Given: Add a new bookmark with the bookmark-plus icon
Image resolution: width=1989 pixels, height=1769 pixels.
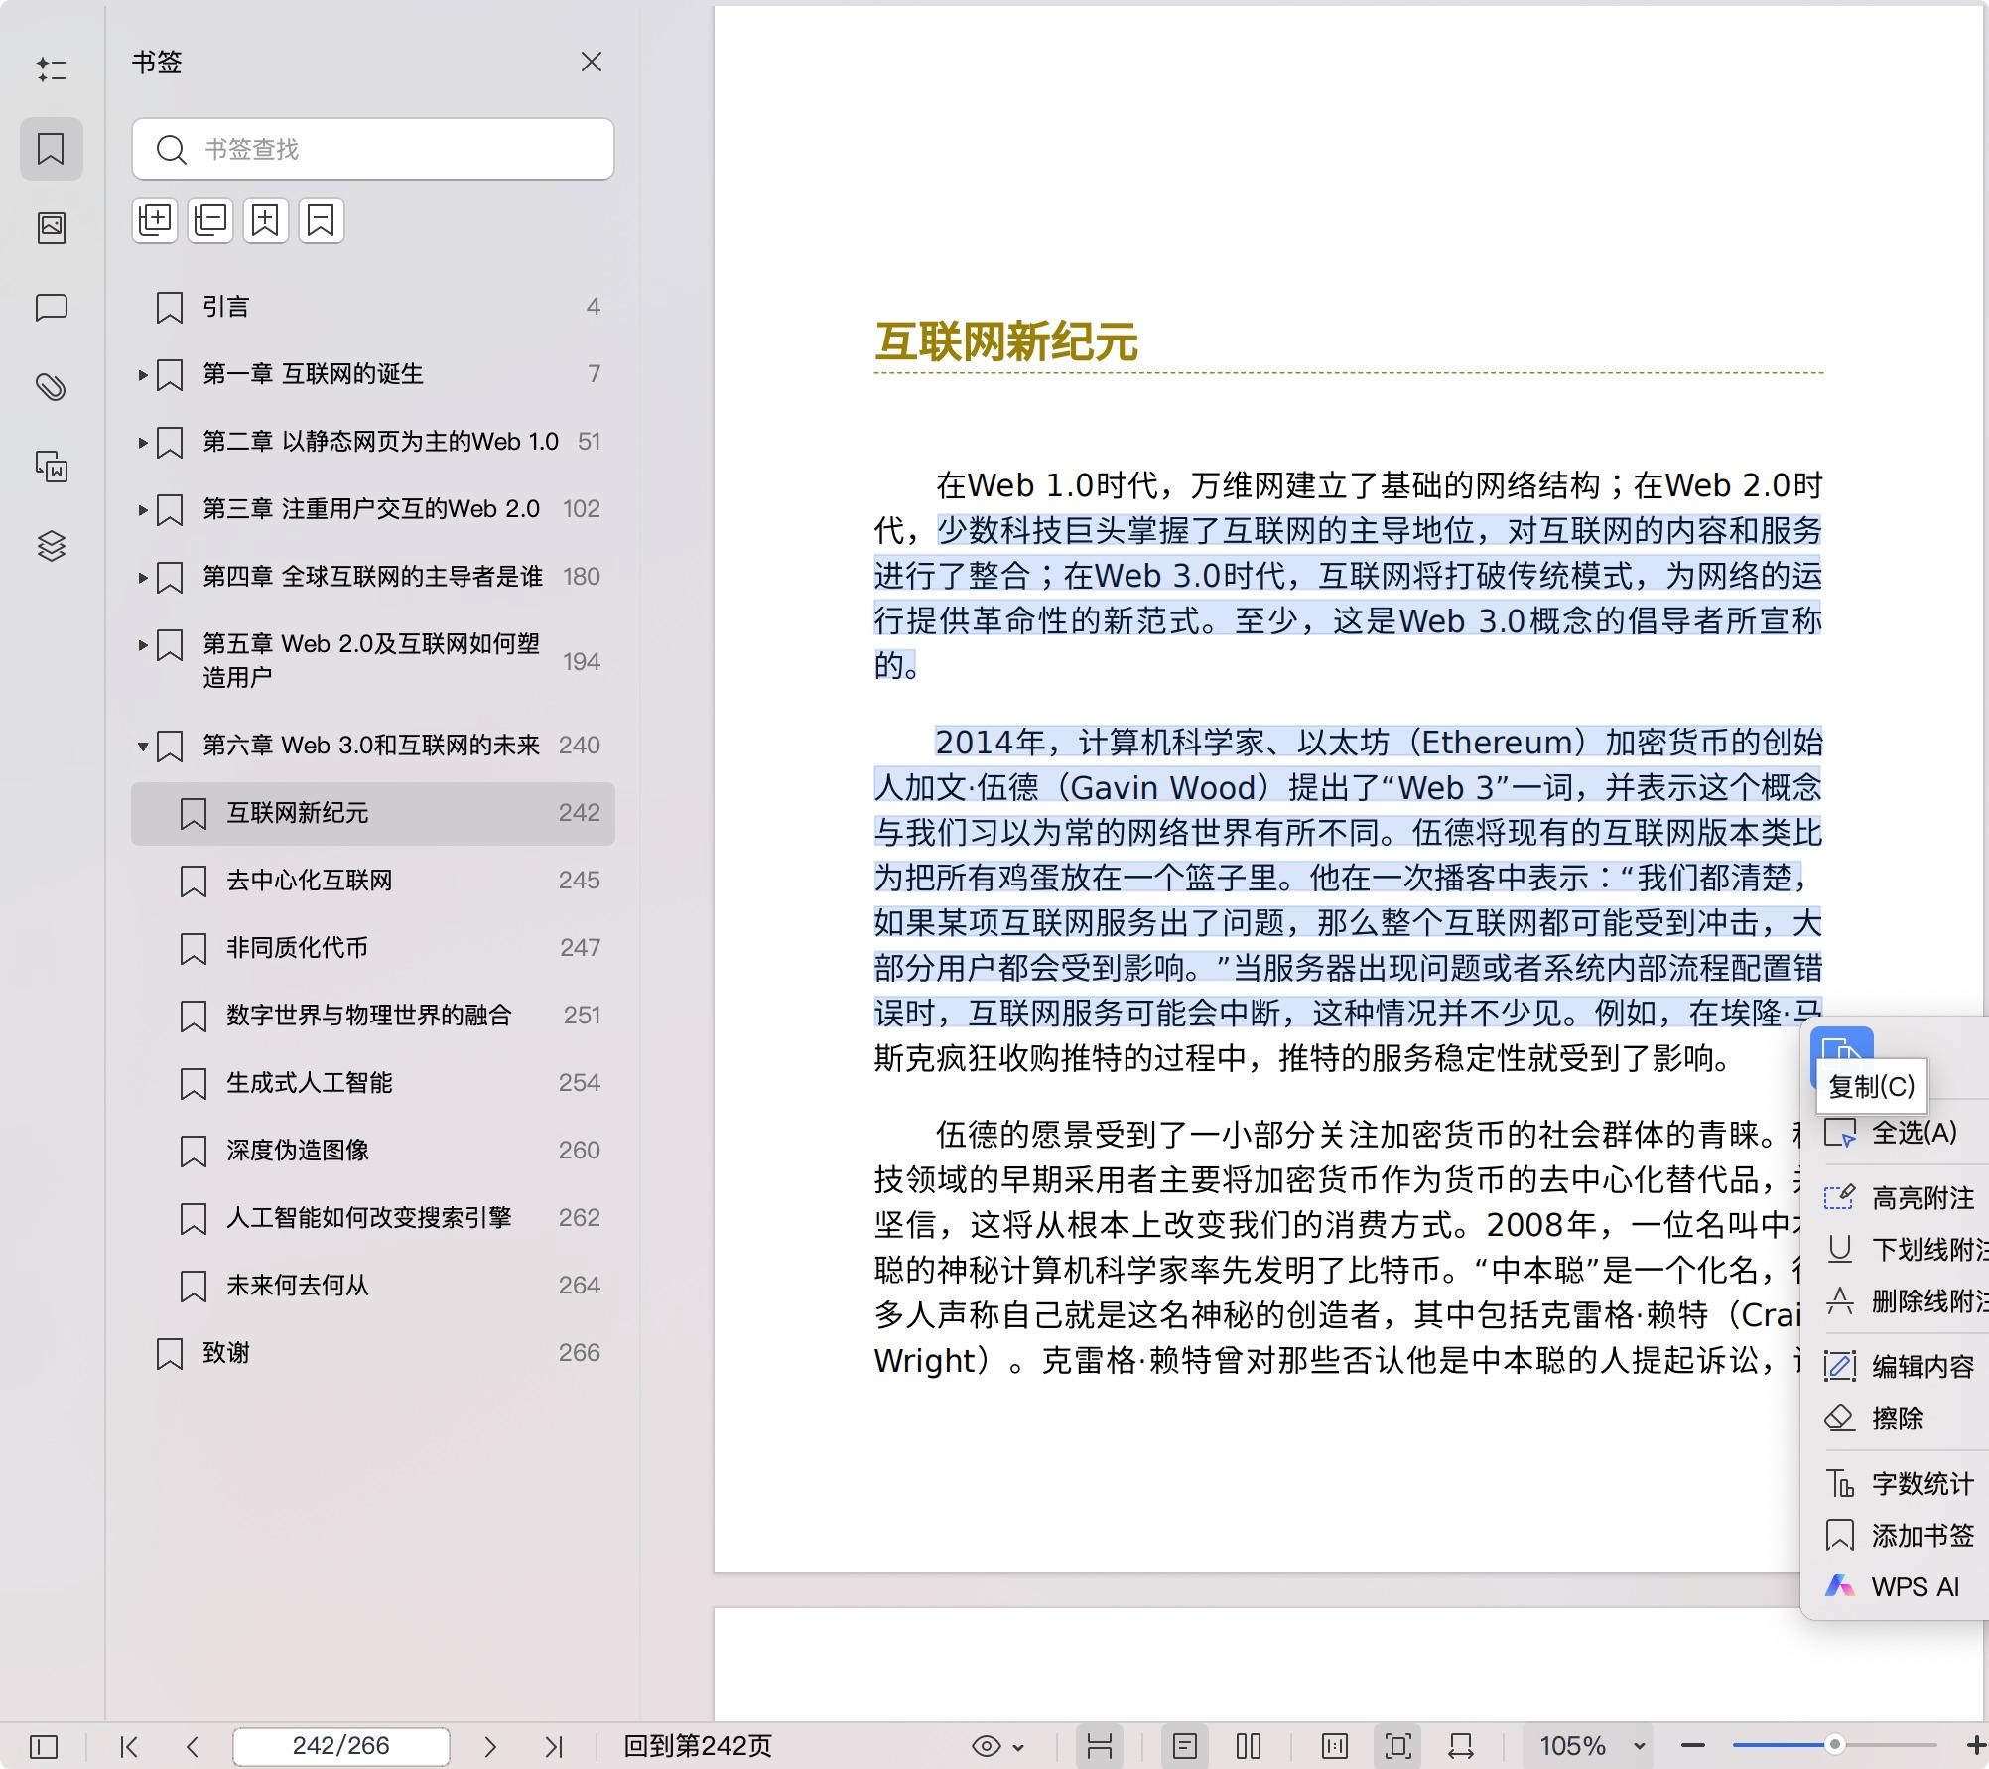Looking at the screenshot, I should [x=265, y=220].
